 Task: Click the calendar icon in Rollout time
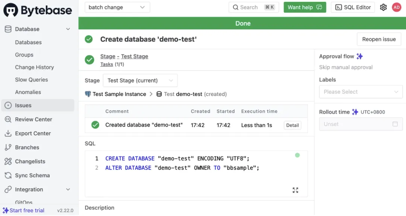[395, 124]
